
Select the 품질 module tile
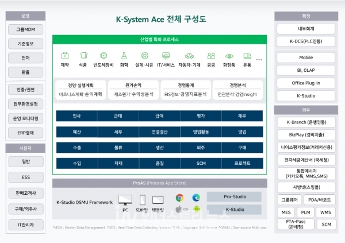point(159,163)
